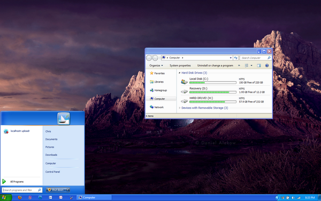The width and height of the screenshot is (321, 201).
Task: Refresh the Computer address bar
Action: tap(235, 58)
